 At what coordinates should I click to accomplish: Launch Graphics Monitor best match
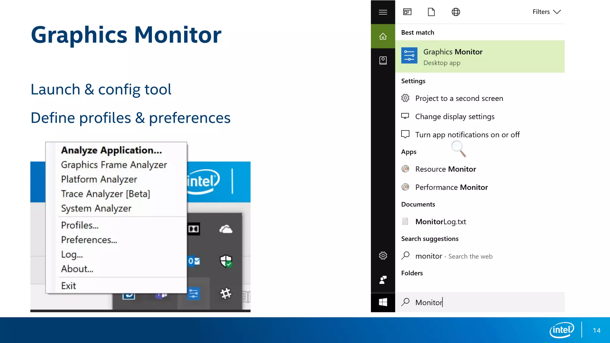480,57
